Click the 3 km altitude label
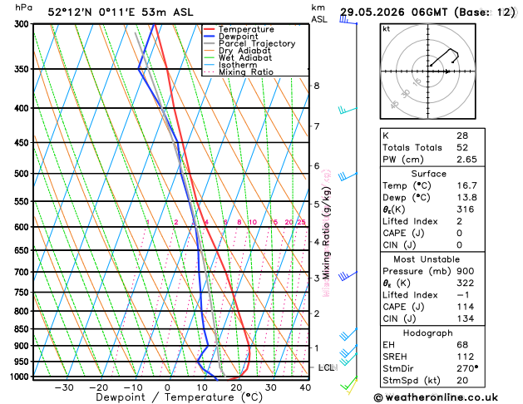The height and width of the screenshot is (404, 523). (x=317, y=278)
